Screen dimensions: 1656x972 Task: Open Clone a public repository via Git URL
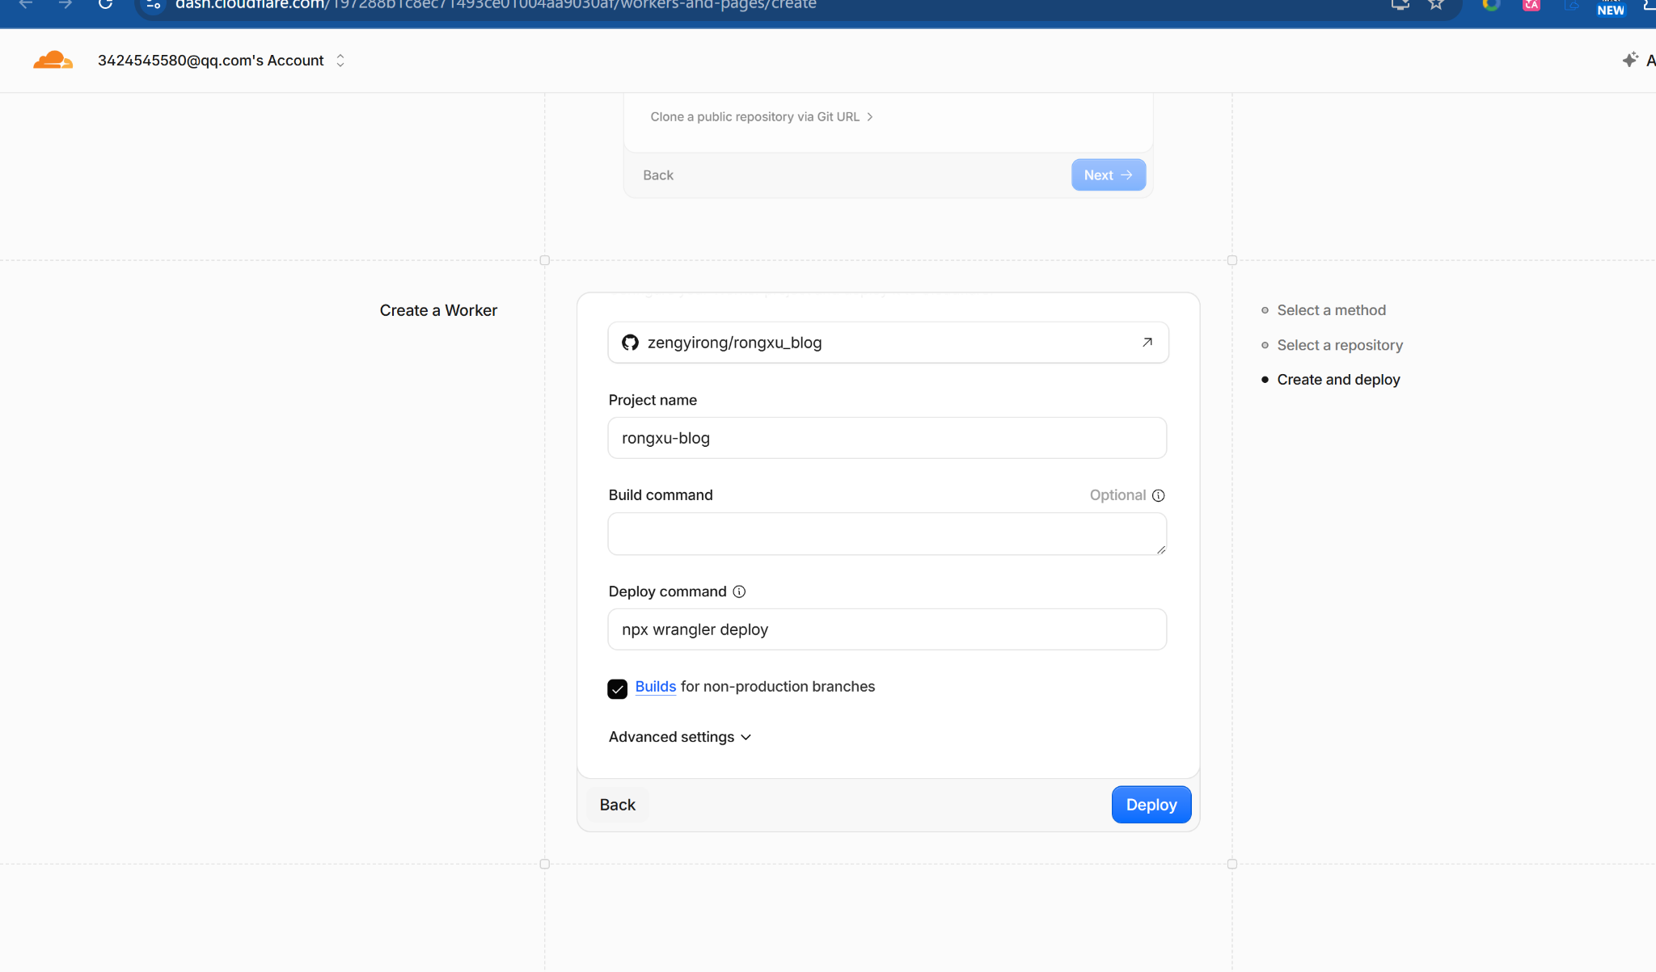pos(761,117)
